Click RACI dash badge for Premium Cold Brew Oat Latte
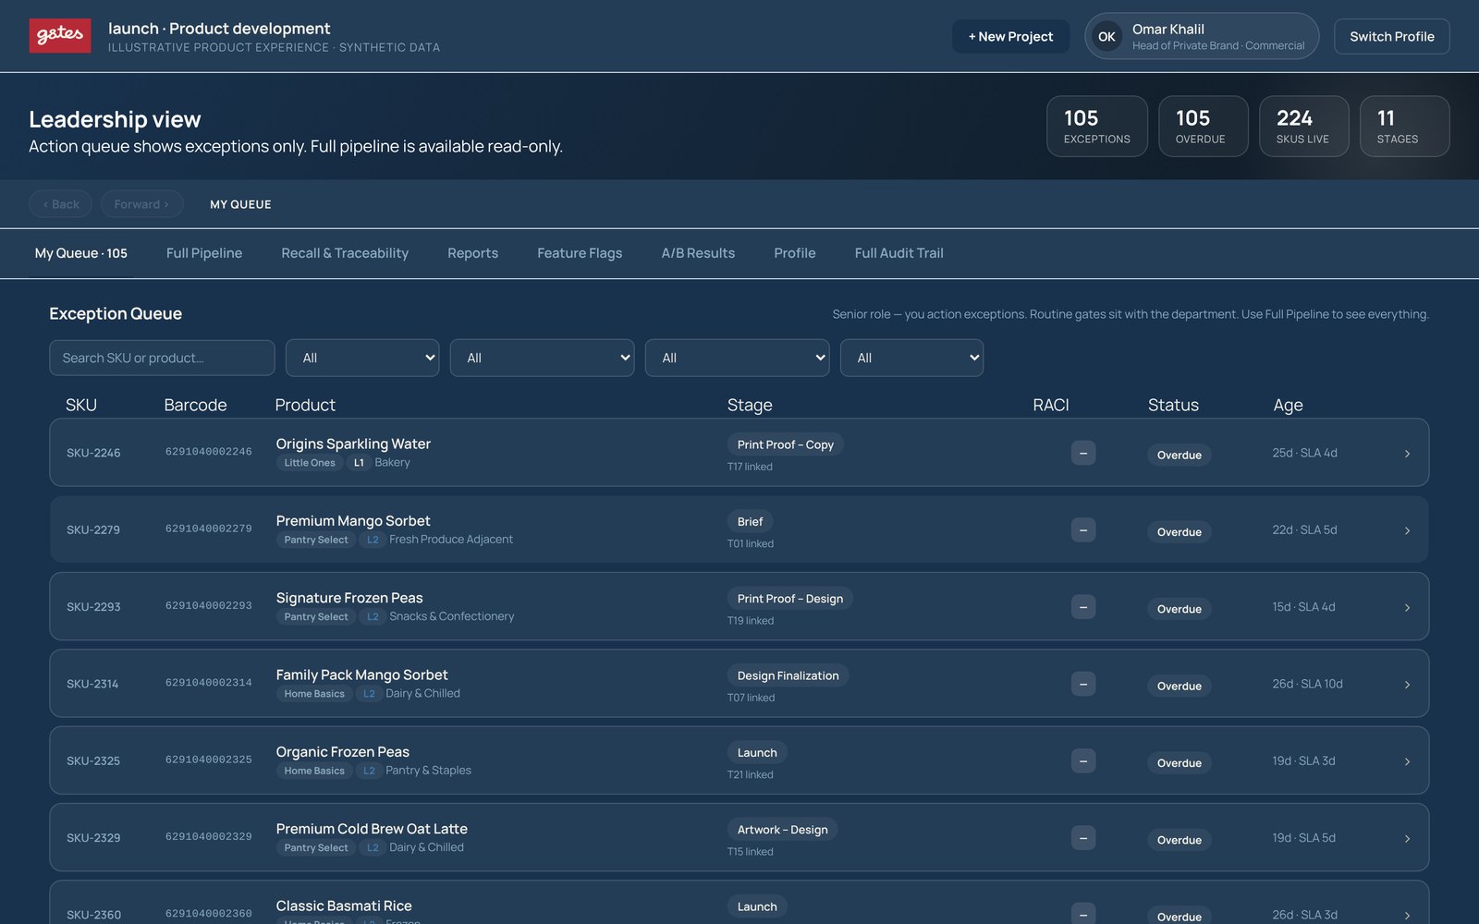The width and height of the screenshot is (1479, 924). point(1083,838)
